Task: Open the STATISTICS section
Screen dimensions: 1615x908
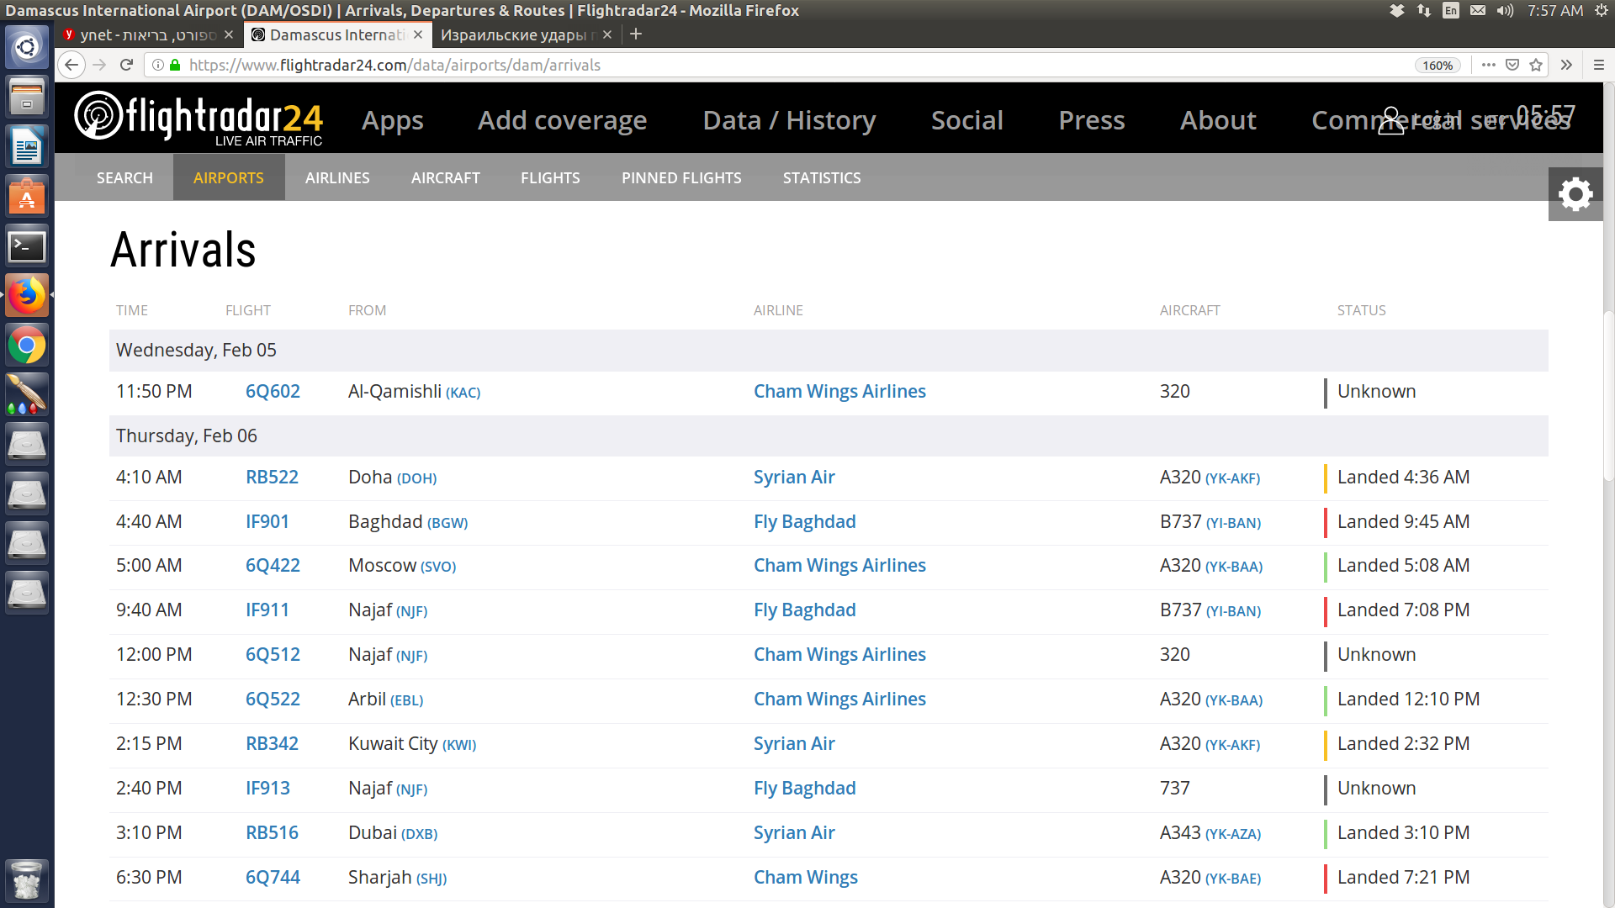Action: click(x=822, y=177)
